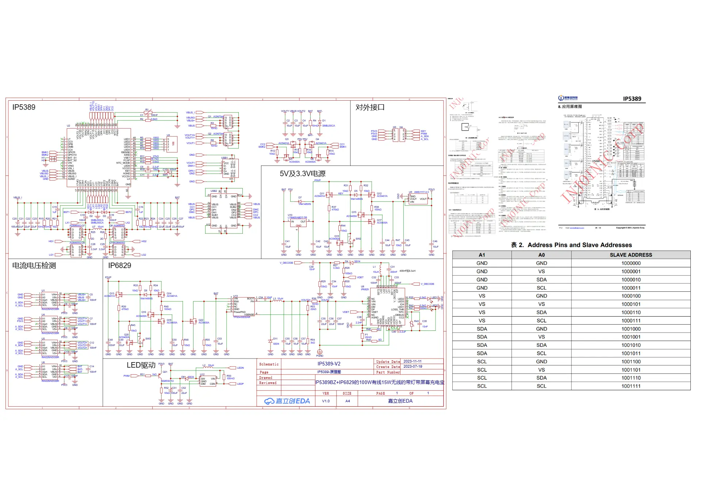The image size is (701, 496).
Task: Click slave address 1001001
Action: (631, 337)
